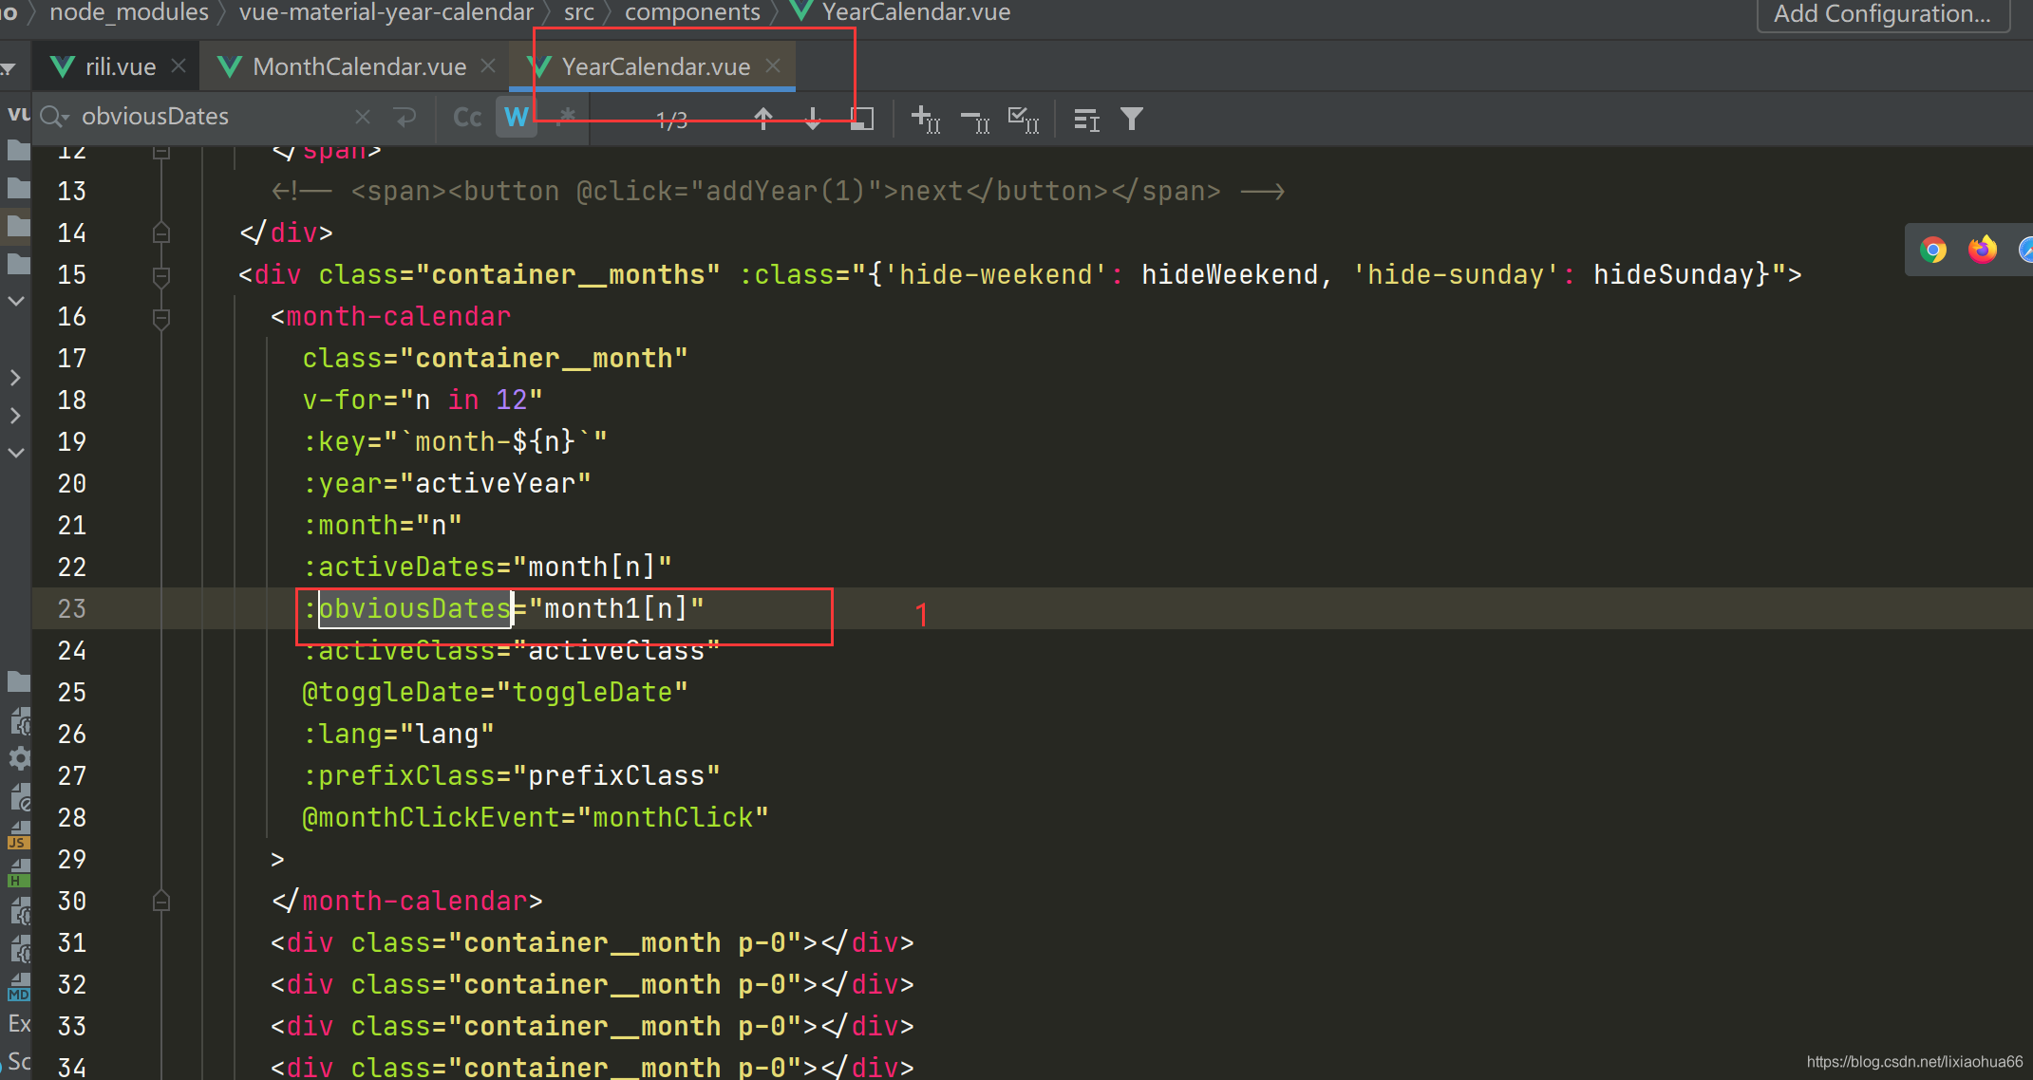Go to previous search occurrence arrow
This screenshot has width=2033, height=1080.
click(762, 119)
